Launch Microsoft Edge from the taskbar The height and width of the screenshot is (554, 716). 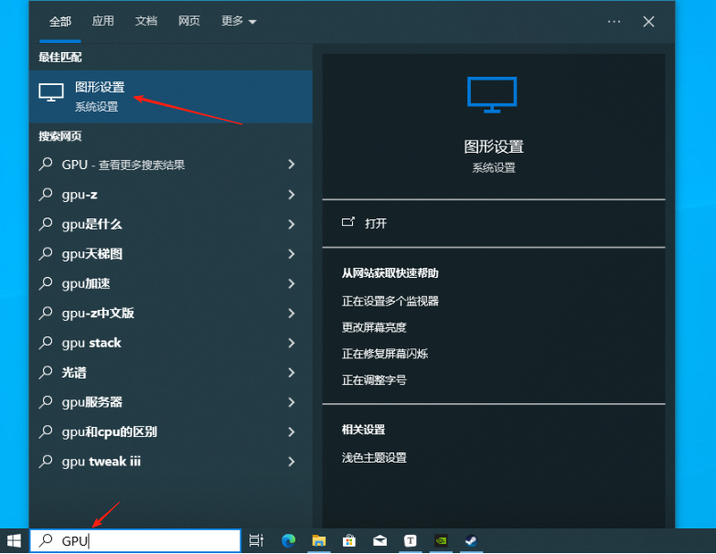point(288,540)
